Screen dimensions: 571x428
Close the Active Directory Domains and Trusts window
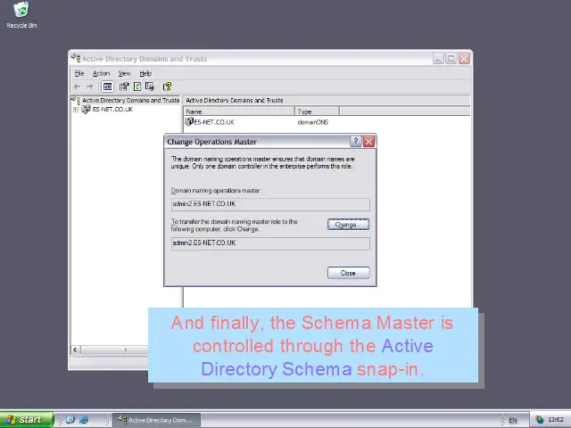point(464,58)
